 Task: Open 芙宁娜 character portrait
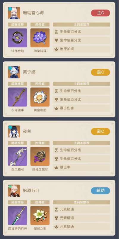14,72
